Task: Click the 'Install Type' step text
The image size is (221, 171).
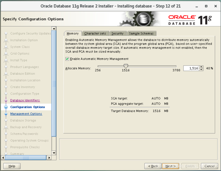Action: point(19,60)
